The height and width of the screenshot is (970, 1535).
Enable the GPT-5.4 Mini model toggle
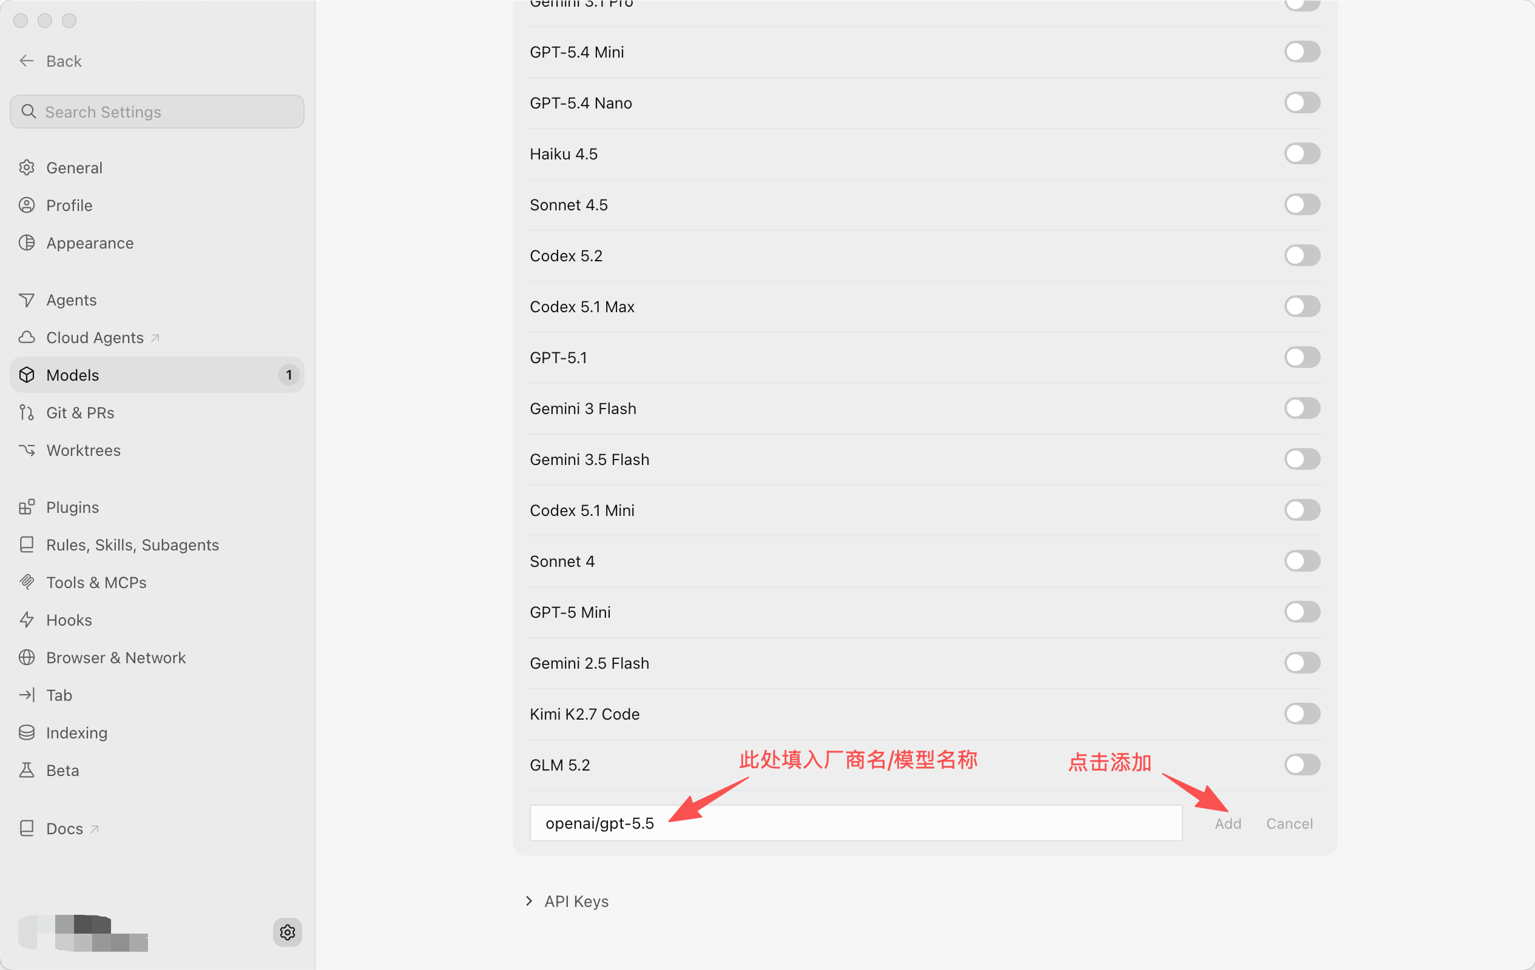point(1301,52)
